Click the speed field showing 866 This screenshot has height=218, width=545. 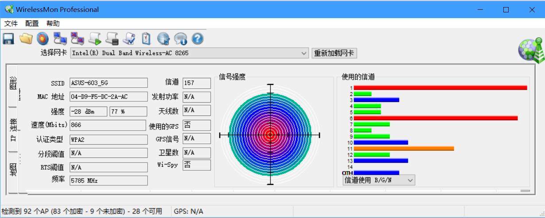tap(108, 125)
